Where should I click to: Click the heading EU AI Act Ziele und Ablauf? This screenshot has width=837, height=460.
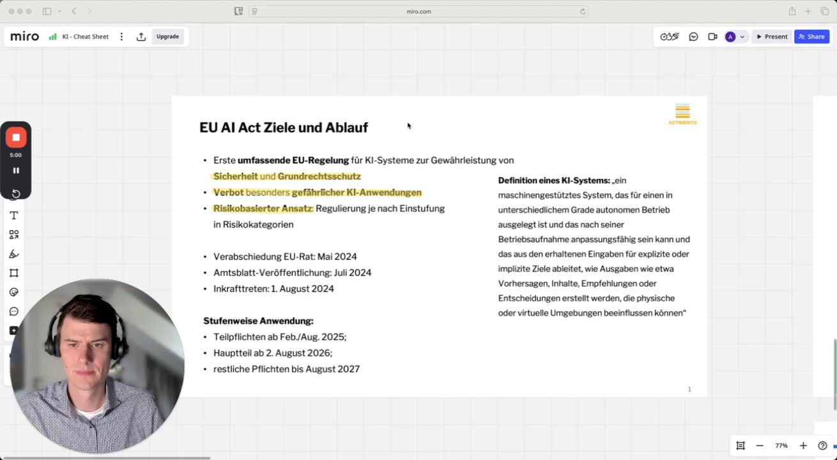(284, 128)
